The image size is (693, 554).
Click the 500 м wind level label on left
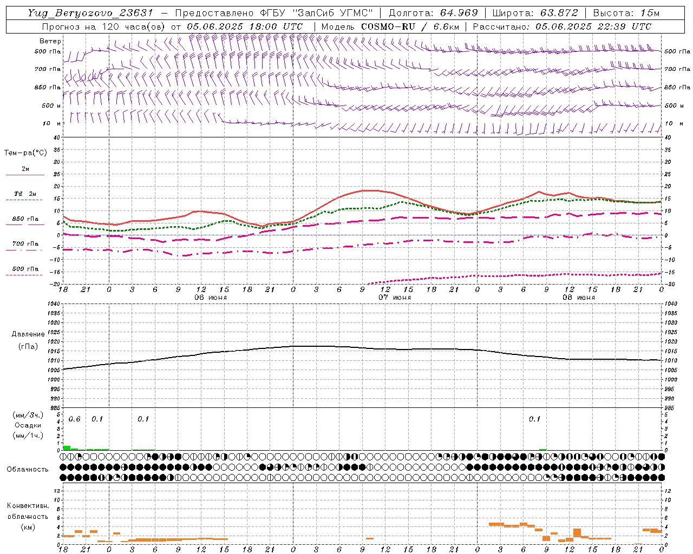tap(51, 105)
